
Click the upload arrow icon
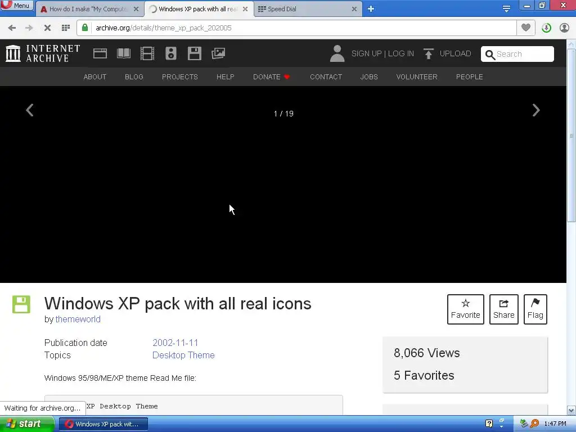428,53
